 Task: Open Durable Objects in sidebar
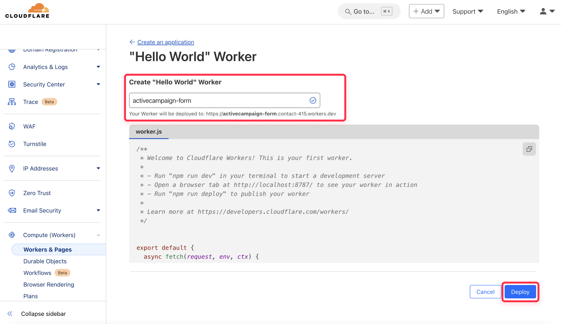(45, 261)
